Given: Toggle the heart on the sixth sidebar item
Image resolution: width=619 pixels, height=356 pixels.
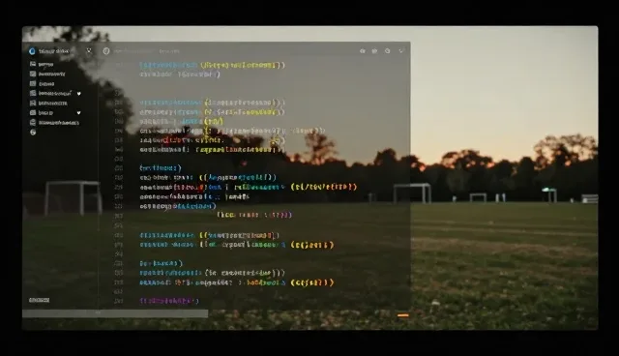Looking at the screenshot, I should [78, 113].
